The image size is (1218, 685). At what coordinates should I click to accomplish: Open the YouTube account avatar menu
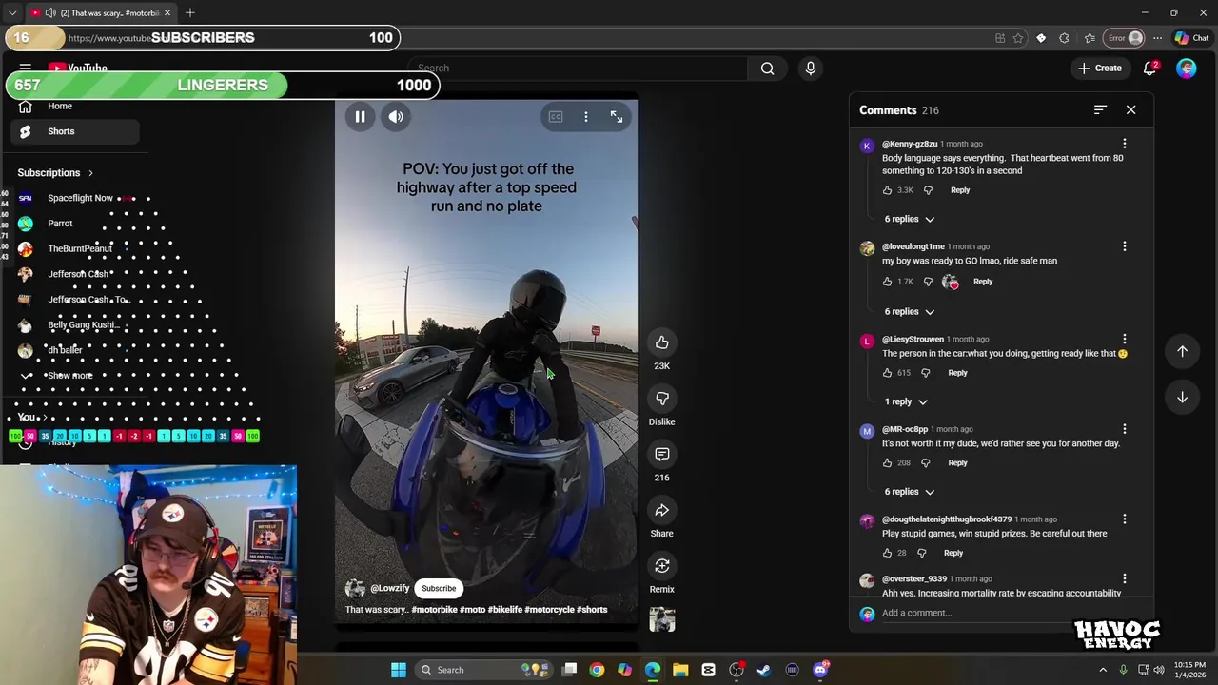[1186, 68]
